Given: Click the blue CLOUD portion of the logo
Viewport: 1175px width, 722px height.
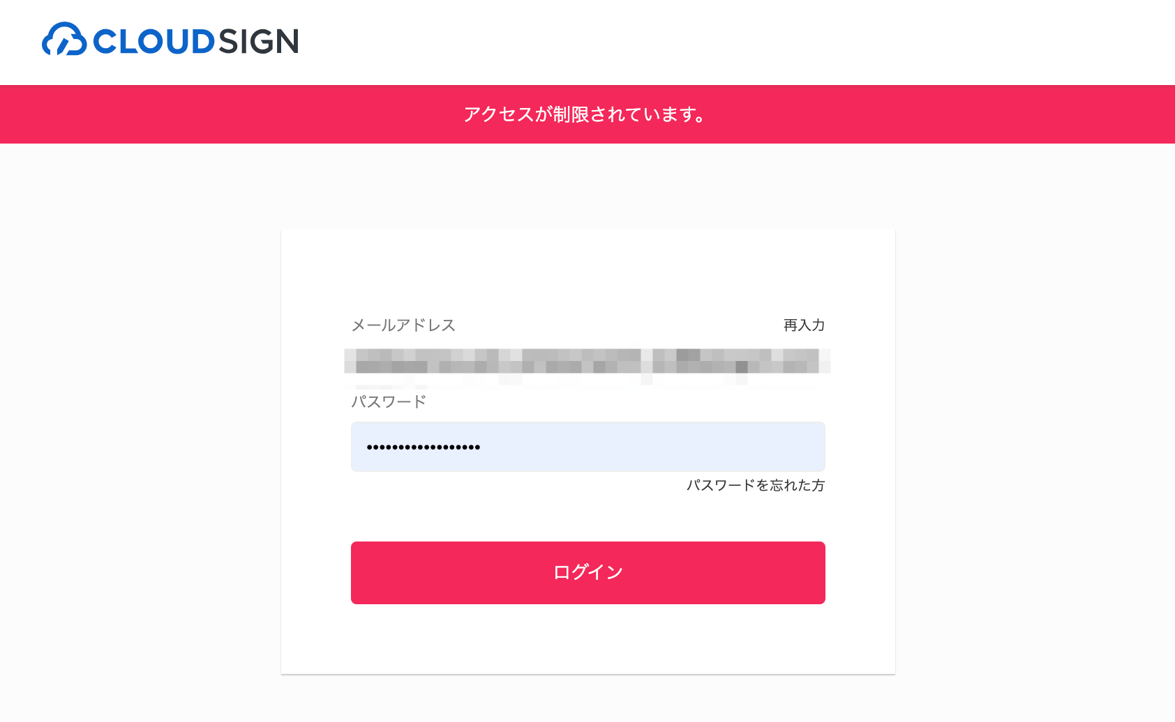Looking at the screenshot, I should tap(154, 41).
